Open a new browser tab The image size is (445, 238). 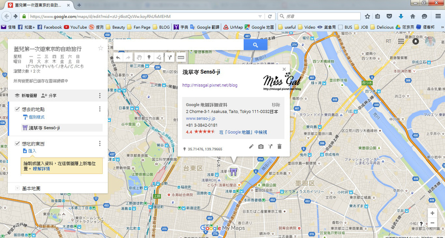(79, 5)
